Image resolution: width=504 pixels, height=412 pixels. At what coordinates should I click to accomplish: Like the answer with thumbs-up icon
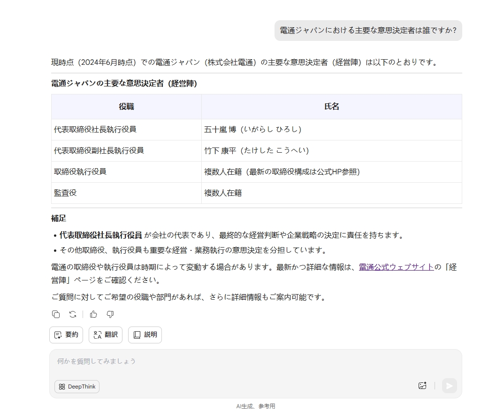tap(93, 314)
